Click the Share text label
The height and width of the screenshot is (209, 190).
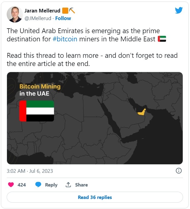coord(81,185)
